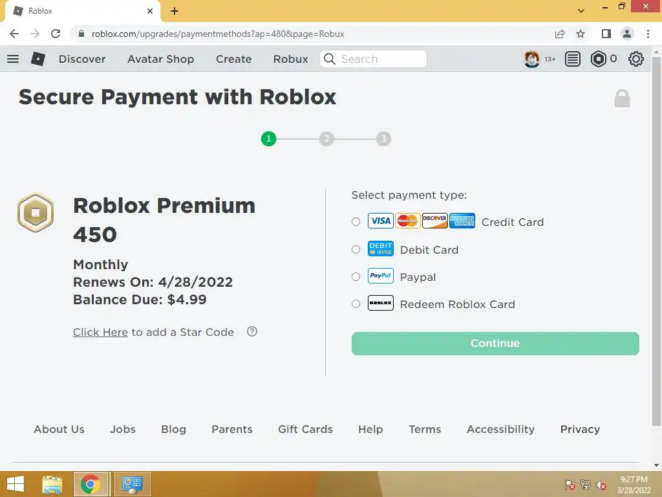Screen dimensions: 662x497
Task: Click the American Express logo
Action: click(x=462, y=221)
